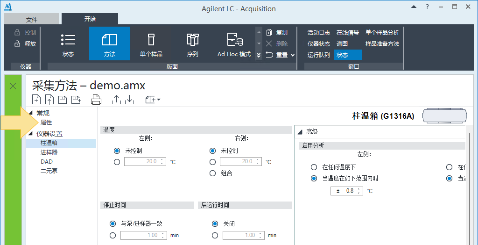Adjust post run time 1.00 stepper
The height and width of the screenshot is (245, 478).
pos(260,235)
